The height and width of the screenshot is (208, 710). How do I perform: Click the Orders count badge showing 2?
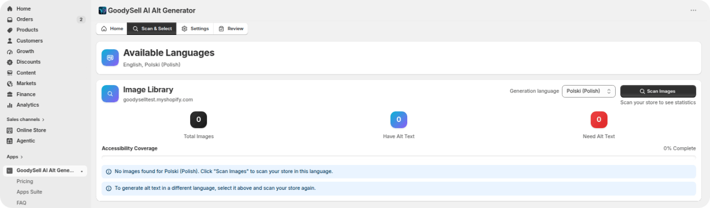[x=81, y=19]
